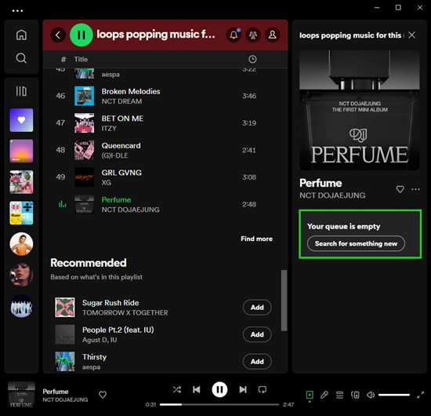Click the Perfume title in the list
The height and width of the screenshot is (416, 431).
116,199
